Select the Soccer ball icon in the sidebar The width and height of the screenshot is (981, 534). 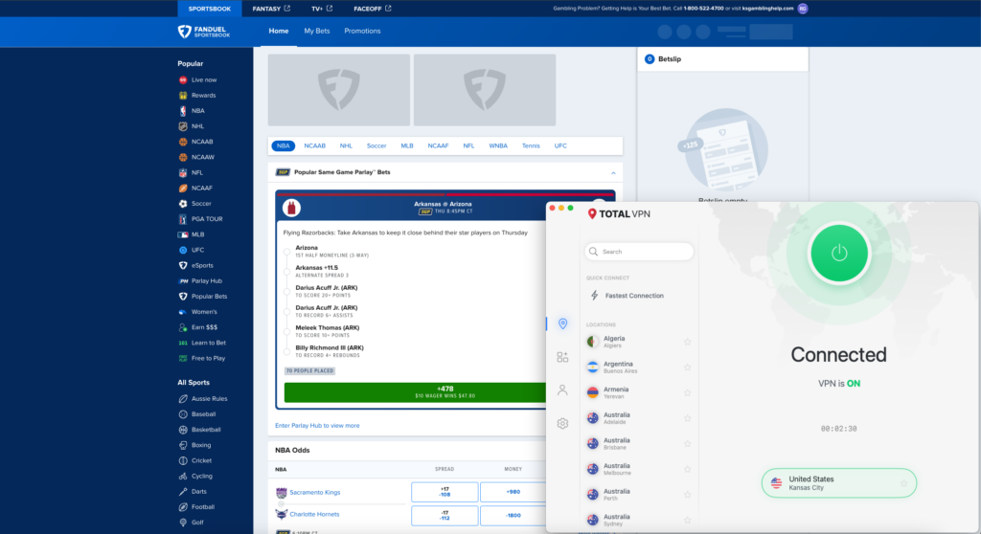[183, 204]
